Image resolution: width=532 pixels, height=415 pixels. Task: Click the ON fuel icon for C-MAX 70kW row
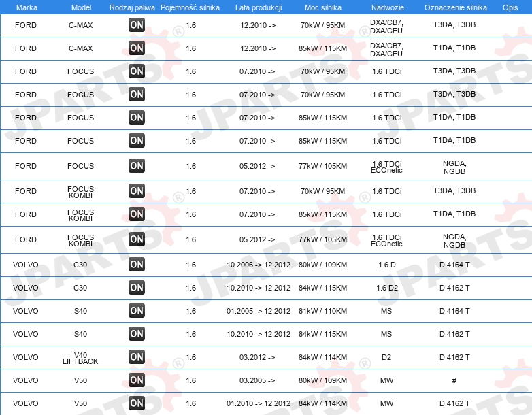[x=136, y=24]
